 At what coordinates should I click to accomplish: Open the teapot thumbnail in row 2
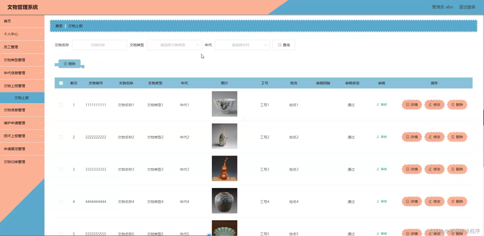225,136
